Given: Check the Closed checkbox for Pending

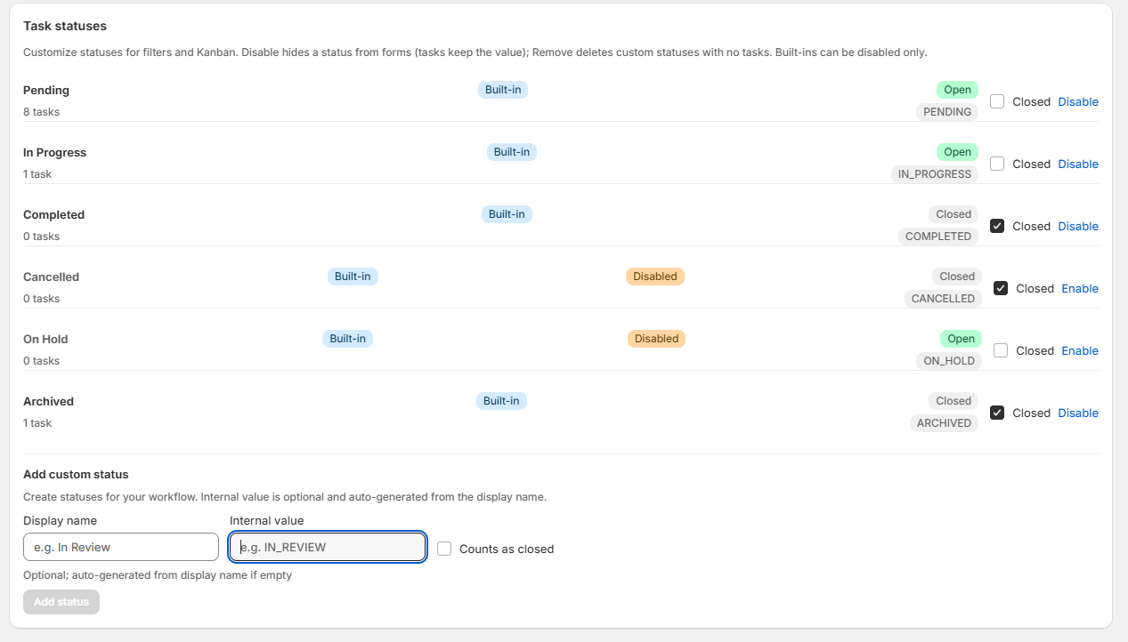Looking at the screenshot, I should (x=997, y=101).
